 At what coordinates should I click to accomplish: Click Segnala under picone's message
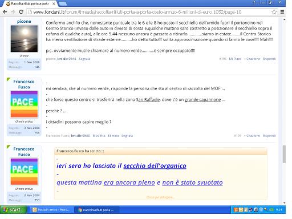84,59
